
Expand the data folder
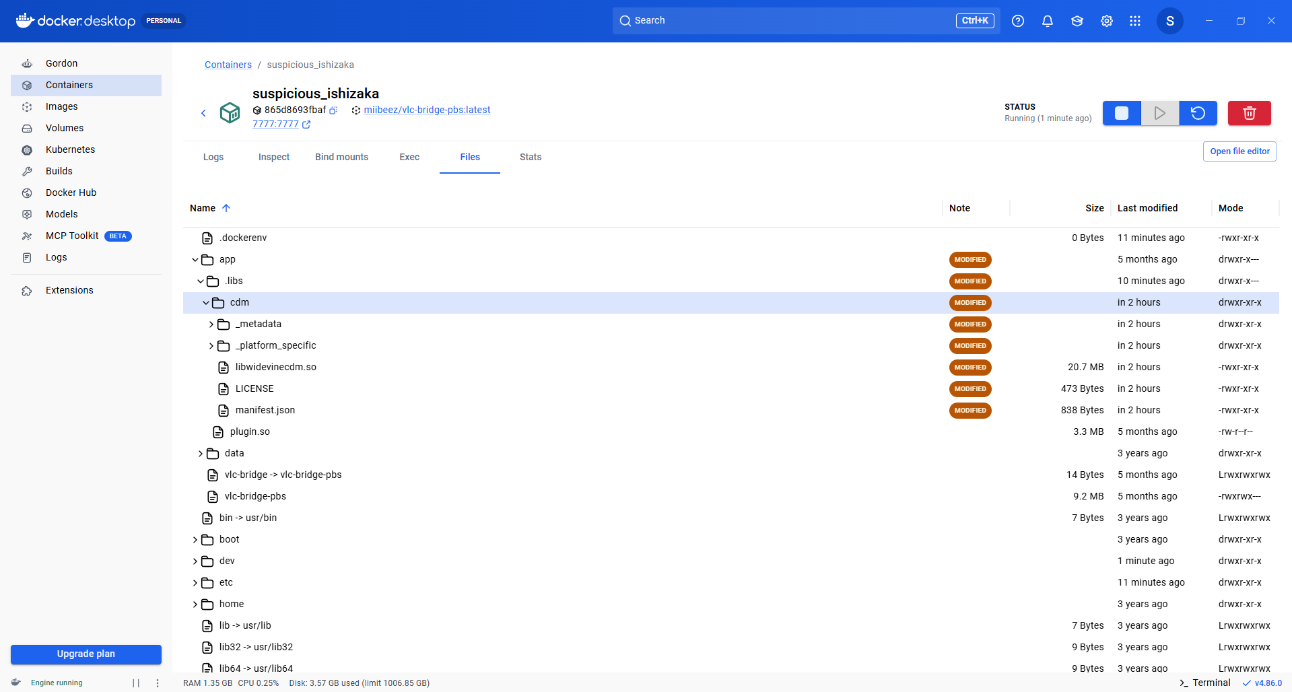(x=201, y=454)
